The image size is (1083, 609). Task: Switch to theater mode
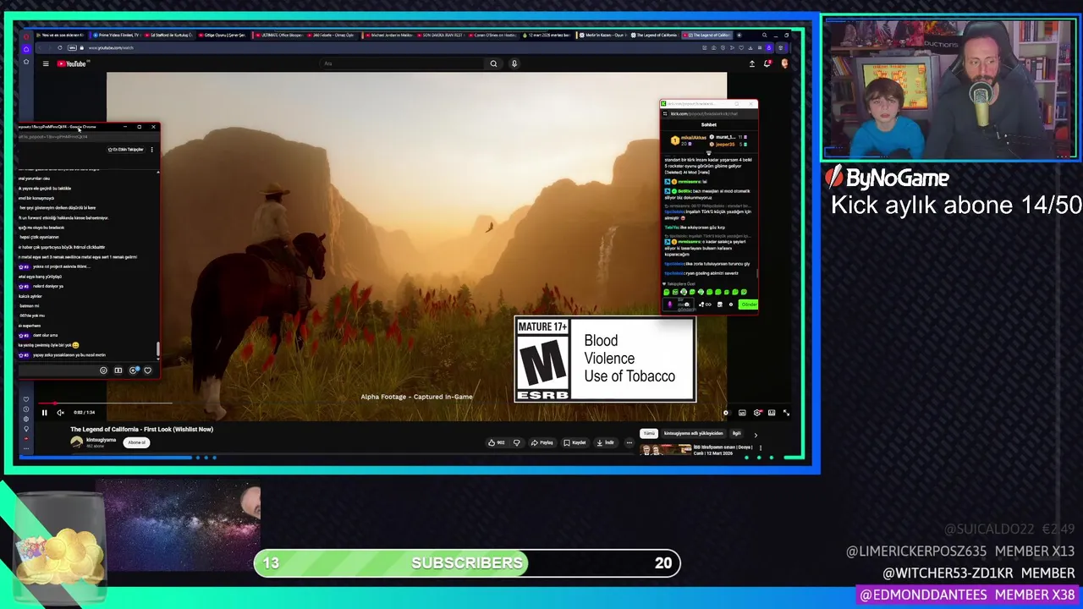point(771,413)
